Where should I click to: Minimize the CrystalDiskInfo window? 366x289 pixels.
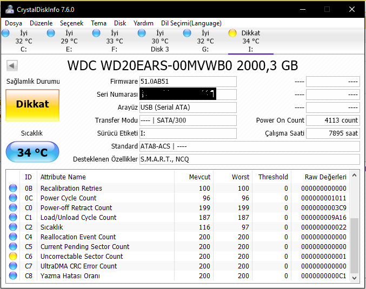303,9
